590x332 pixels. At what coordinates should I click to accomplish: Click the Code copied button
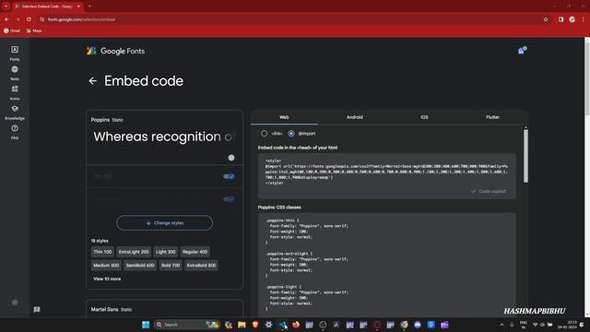[489, 191]
